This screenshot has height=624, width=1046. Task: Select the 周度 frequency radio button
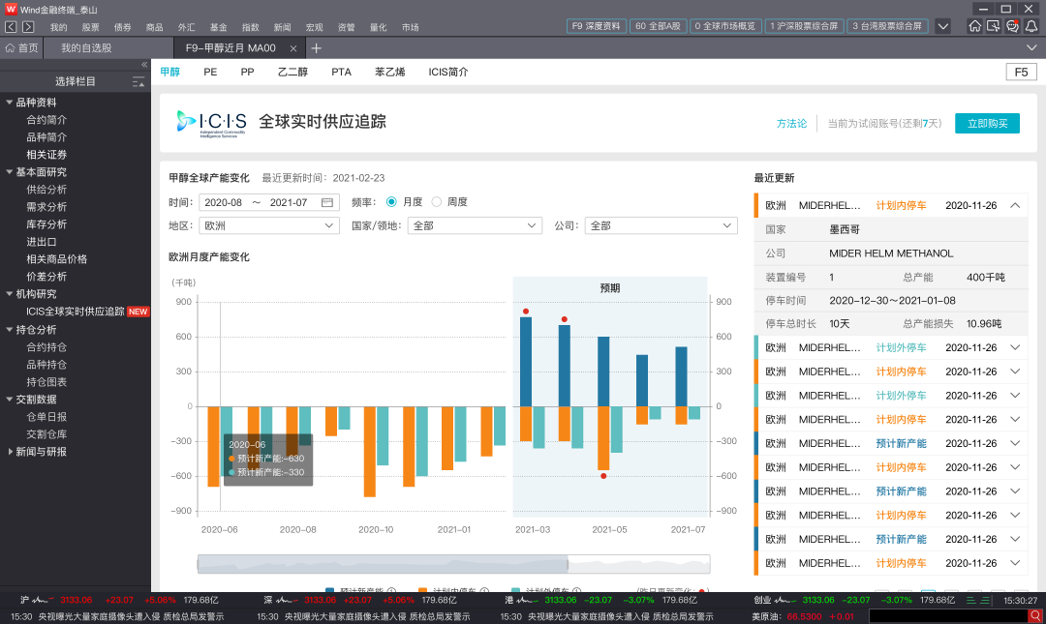click(x=436, y=201)
